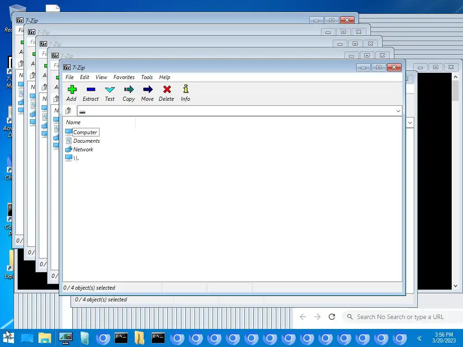This screenshot has width=463, height=347.
Task: Minimize the front 7-Zip window
Action: click(363, 68)
